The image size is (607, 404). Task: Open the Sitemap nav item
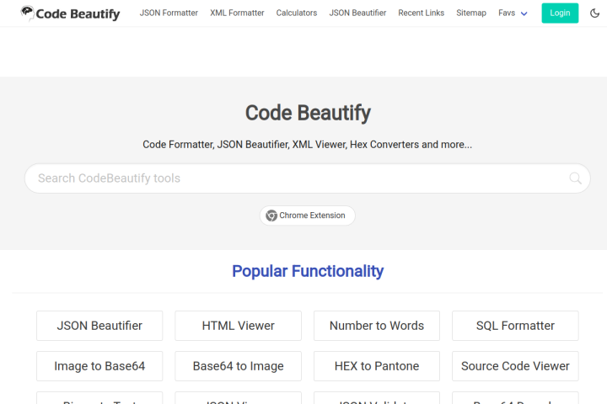[471, 13]
